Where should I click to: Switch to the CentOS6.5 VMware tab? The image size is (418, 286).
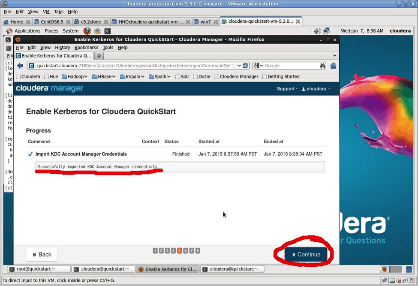point(51,21)
